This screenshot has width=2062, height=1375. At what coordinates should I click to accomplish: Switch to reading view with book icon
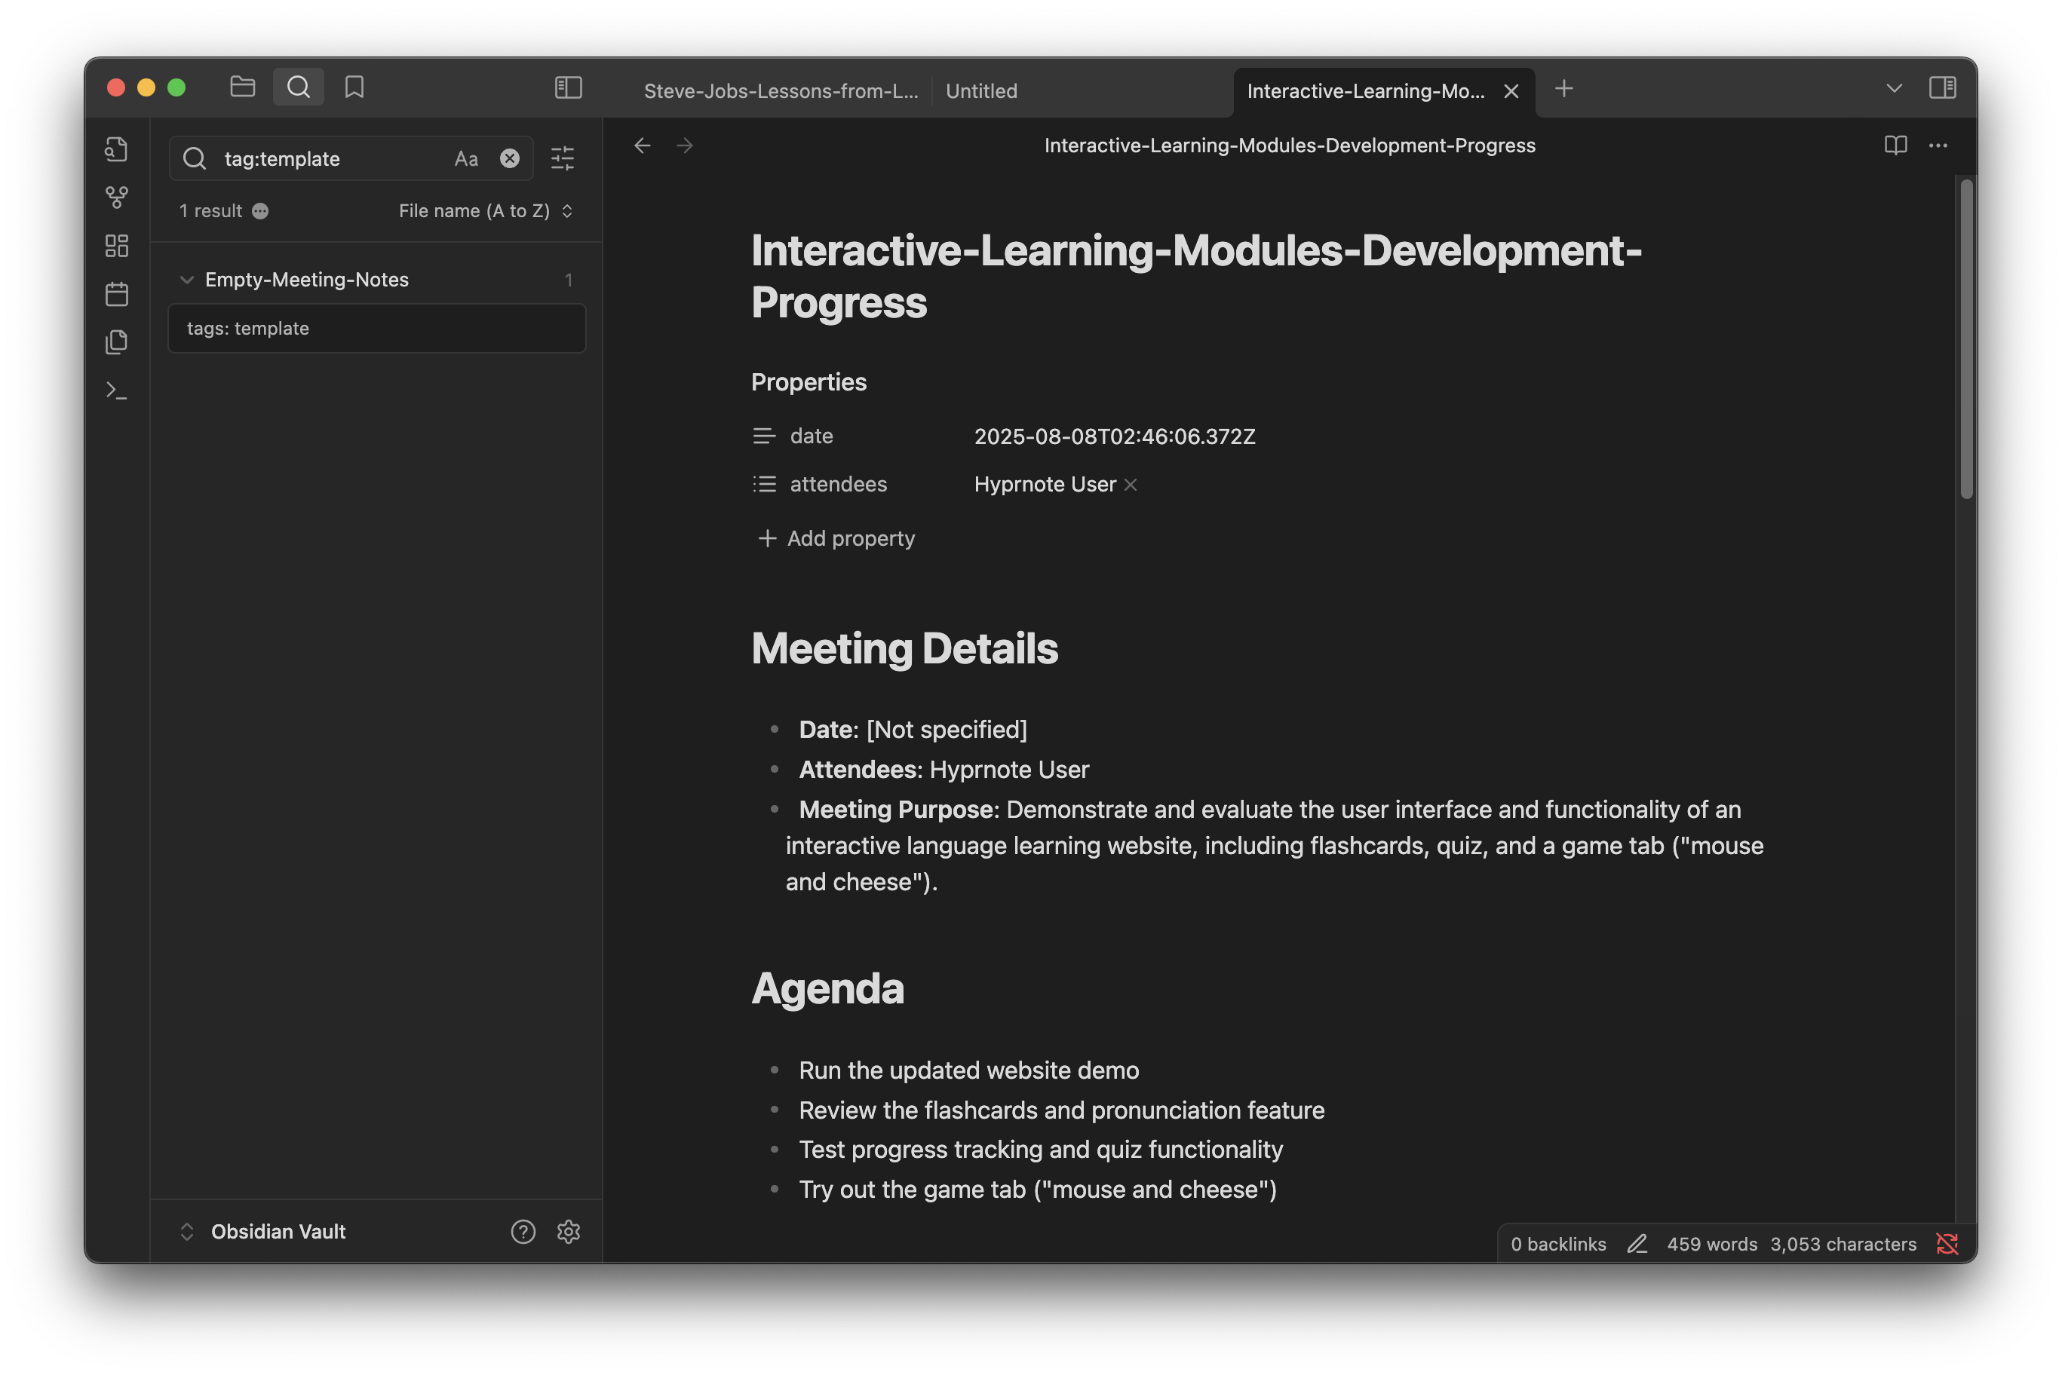1895,145
